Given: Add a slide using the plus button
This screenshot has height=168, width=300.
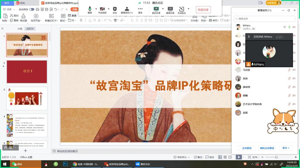Looking at the screenshot, I should [25, 151].
